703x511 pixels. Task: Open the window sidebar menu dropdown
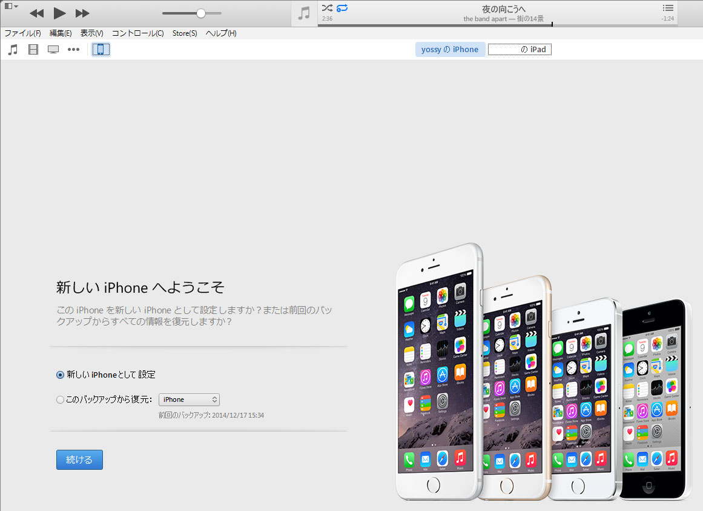click(11, 6)
